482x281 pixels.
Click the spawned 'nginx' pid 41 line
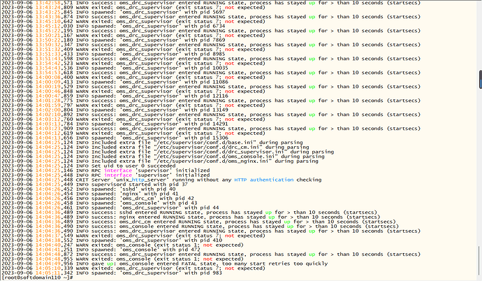[89, 194]
